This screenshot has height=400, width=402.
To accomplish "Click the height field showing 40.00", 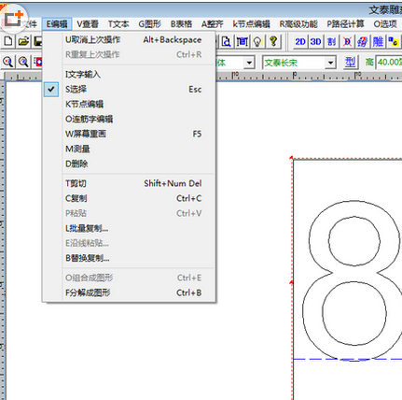I will click(389, 63).
